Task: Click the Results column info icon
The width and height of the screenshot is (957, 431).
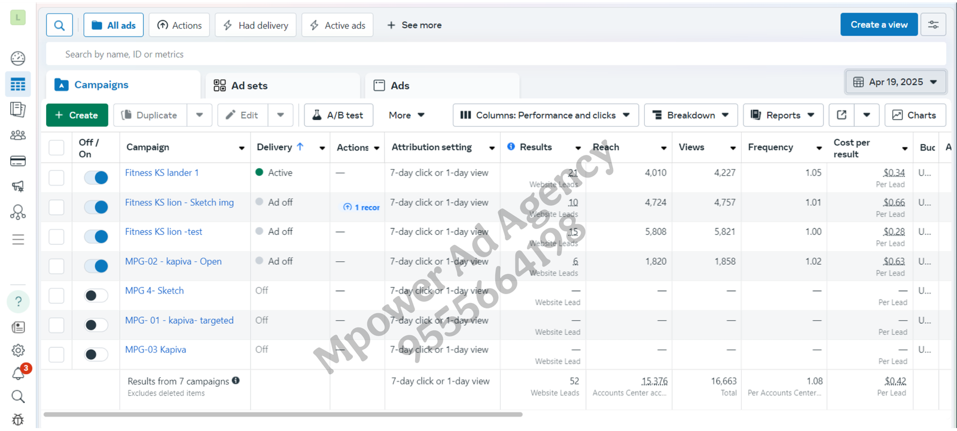Action: (511, 146)
